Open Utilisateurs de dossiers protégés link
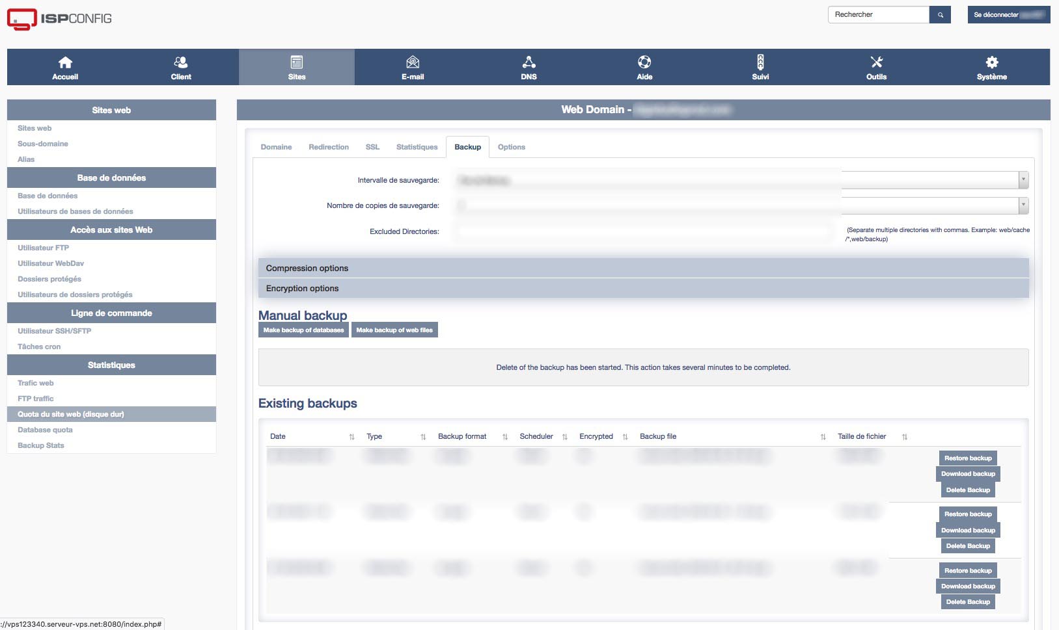The height and width of the screenshot is (630, 1059). (x=75, y=295)
